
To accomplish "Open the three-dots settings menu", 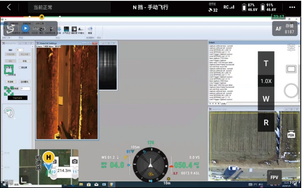I will (x=292, y=7).
